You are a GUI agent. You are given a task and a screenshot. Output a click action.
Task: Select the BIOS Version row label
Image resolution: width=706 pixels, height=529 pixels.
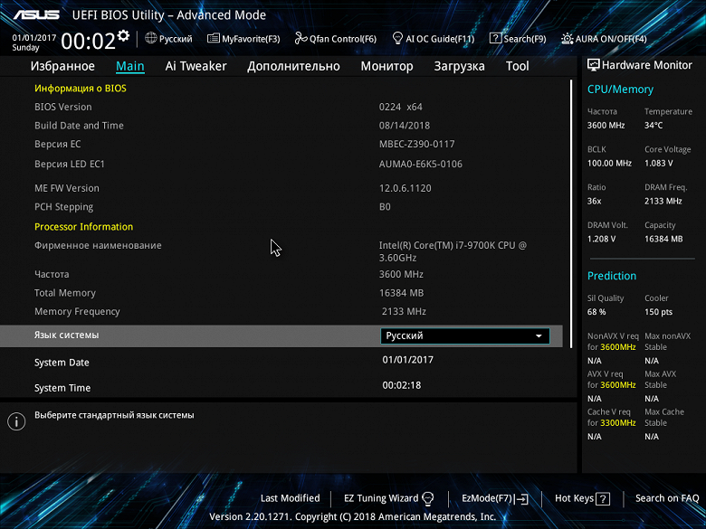pos(63,107)
